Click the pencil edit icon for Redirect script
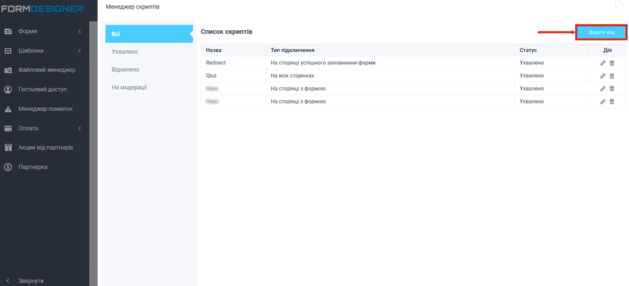 click(603, 63)
